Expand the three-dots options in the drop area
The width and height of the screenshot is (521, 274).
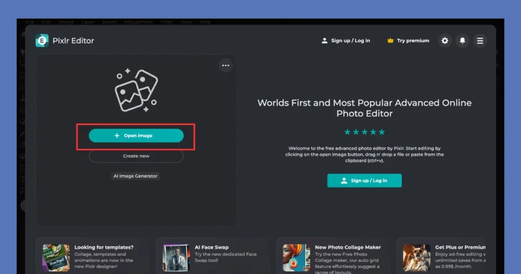tap(225, 65)
